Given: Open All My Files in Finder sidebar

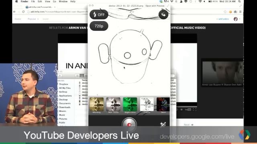Looking at the screenshot, I should click(x=65, y=88).
